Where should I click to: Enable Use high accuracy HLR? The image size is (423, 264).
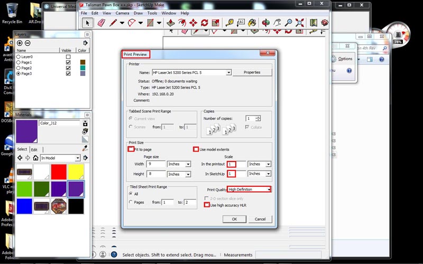[x=207, y=205]
